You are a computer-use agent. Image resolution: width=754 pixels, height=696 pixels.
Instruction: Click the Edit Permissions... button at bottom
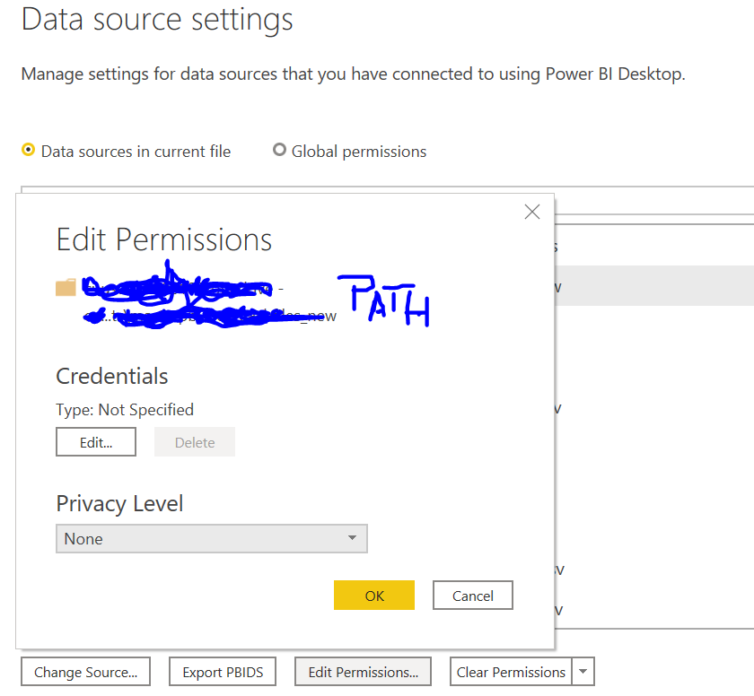tap(363, 672)
